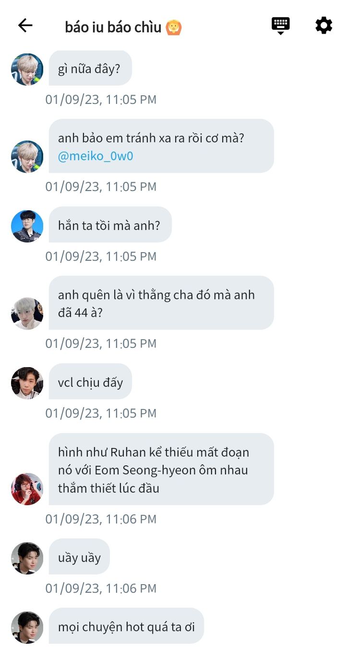Tap avatar beside "anh quên là vì" message
Screen dimensions: 345x651
click(x=27, y=313)
